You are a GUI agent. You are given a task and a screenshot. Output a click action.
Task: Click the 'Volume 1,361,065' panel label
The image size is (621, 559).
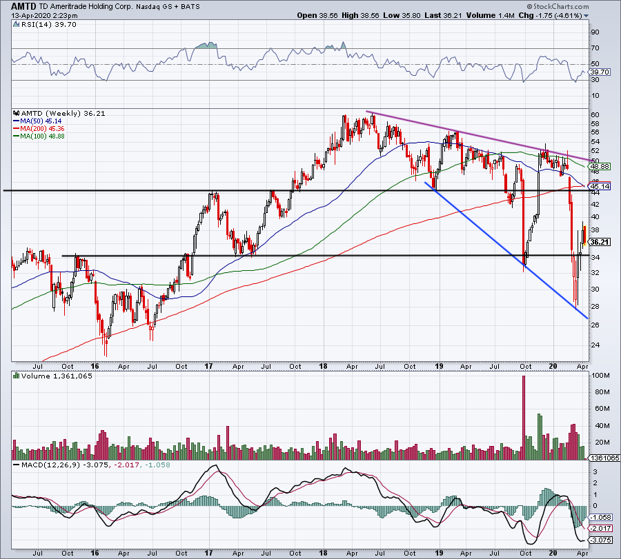pyautogui.click(x=57, y=376)
